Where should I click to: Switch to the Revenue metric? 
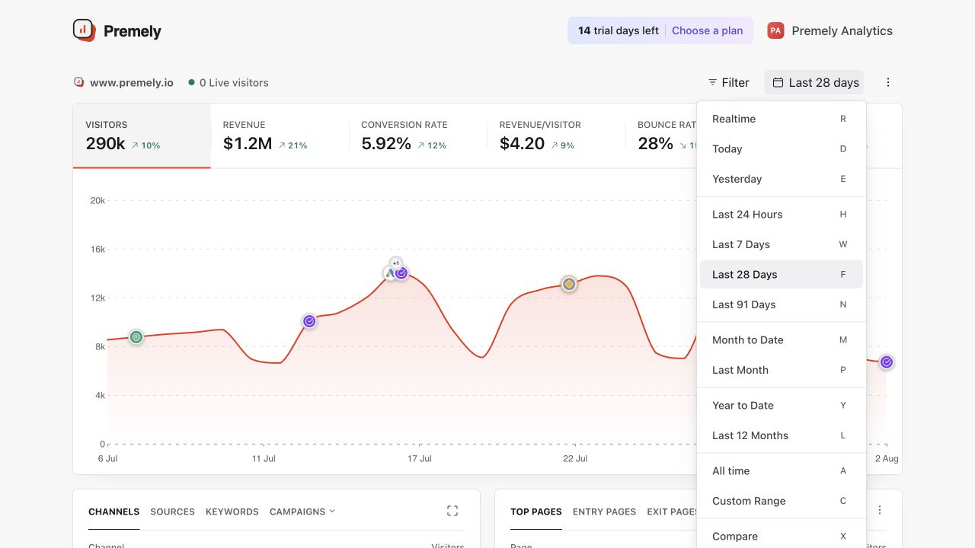[x=280, y=135]
